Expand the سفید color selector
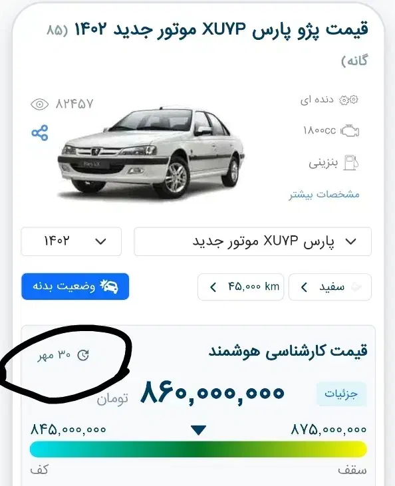 click(x=330, y=287)
